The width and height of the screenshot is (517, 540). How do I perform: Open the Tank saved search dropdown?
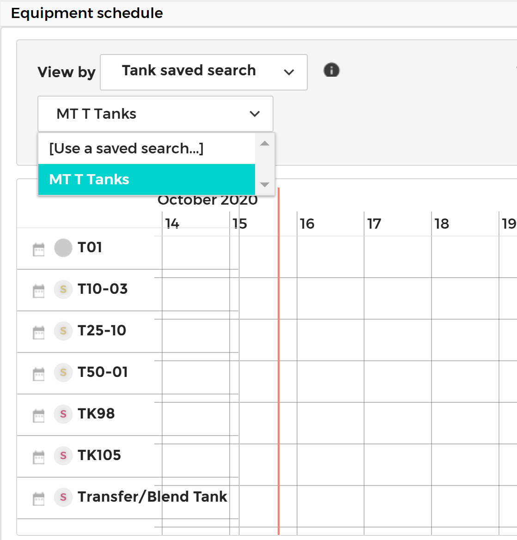[x=203, y=72]
